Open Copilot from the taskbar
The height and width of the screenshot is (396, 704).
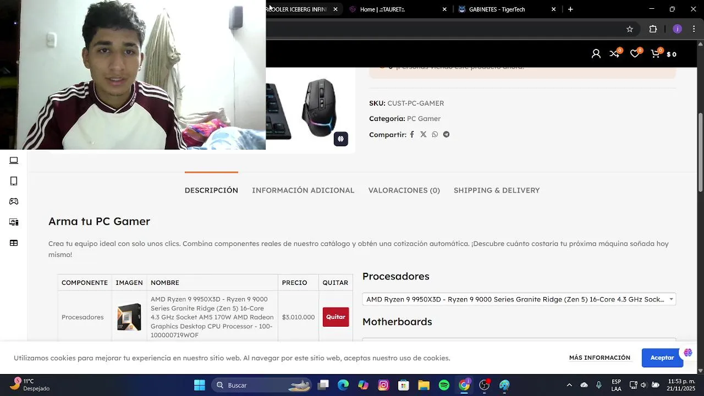[363, 385]
